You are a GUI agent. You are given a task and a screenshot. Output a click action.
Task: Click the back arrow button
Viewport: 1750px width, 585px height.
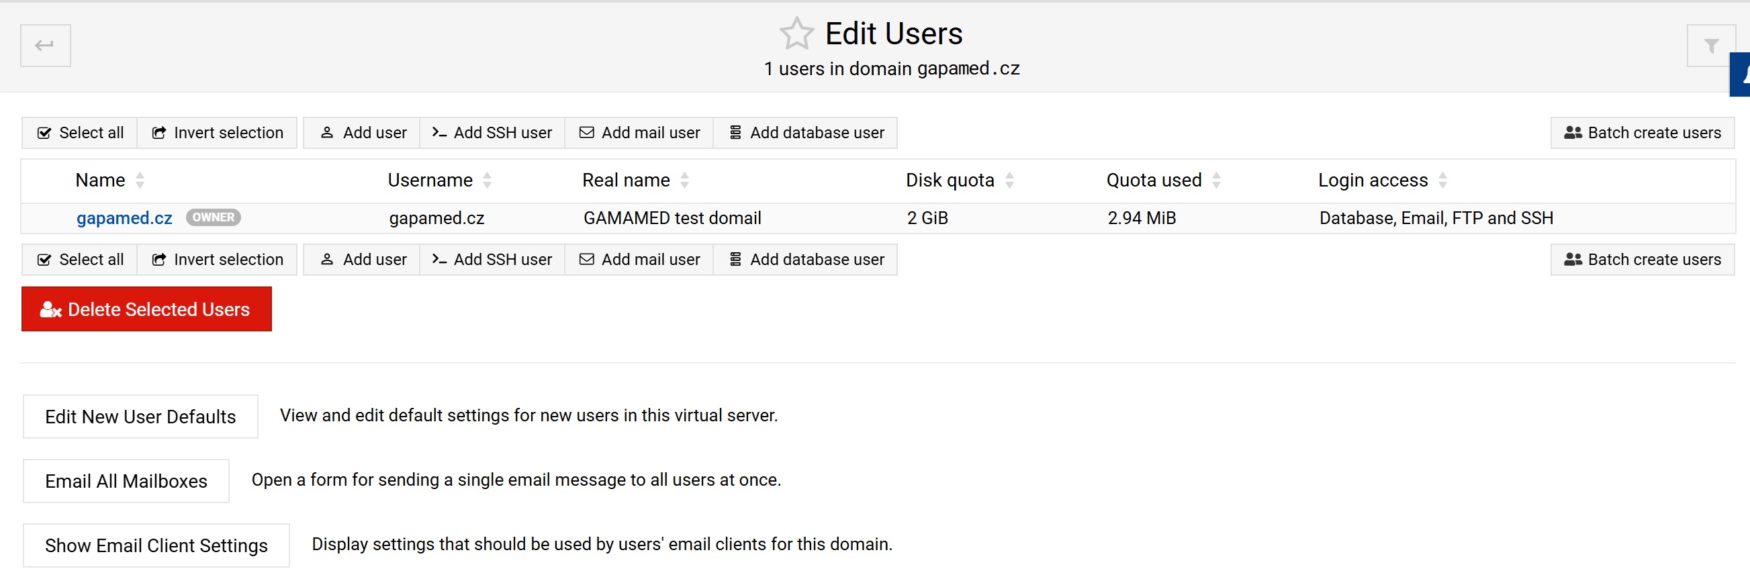click(x=45, y=46)
